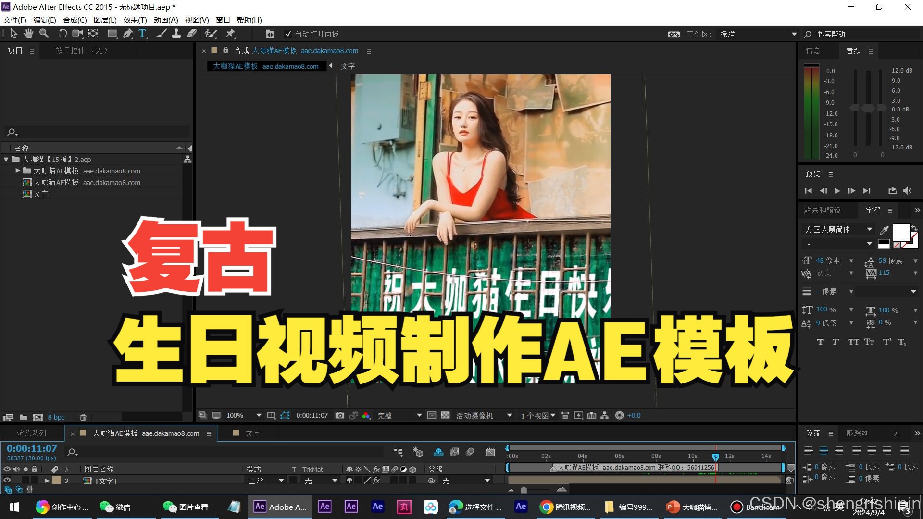This screenshot has height=519, width=923.
Task: Select the Hand tool
Action: pos(28,34)
